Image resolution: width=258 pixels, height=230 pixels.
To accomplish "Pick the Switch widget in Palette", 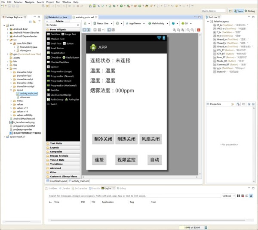I will (x=52, y=104).
